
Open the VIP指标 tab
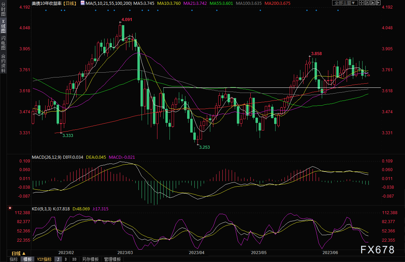(44, 259)
